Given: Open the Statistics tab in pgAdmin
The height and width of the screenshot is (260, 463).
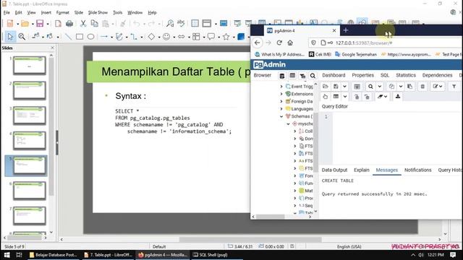Looking at the screenshot, I should 406,75.
